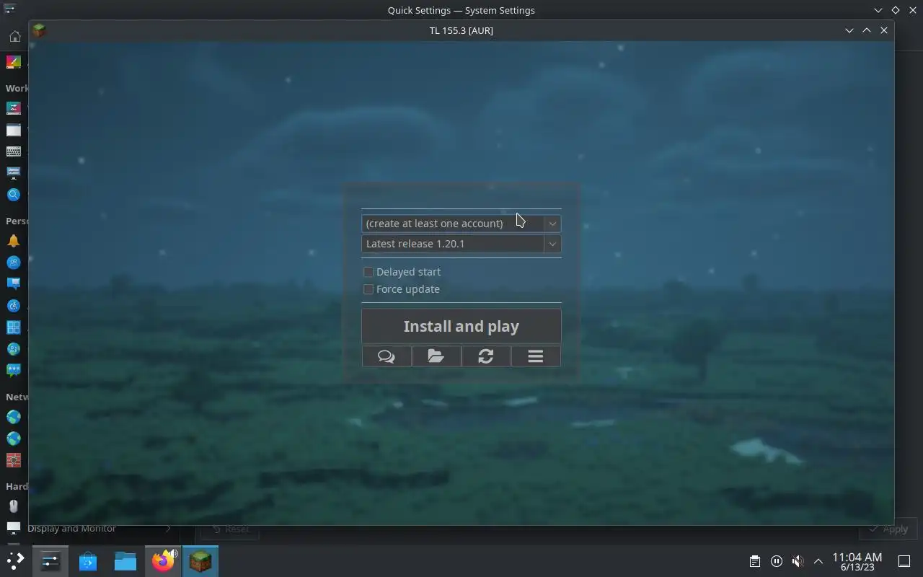Viewport: 923px width, 577px height.
Task: Maximize the TL 155.3 launcher window
Action: pyautogui.click(x=867, y=30)
